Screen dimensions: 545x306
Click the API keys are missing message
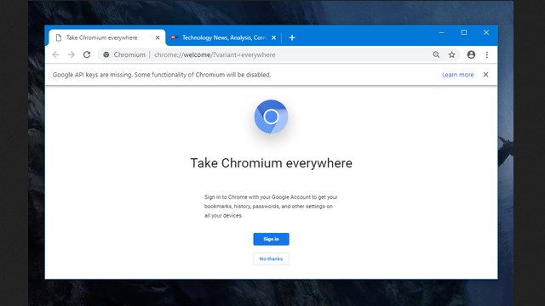(x=162, y=75)
